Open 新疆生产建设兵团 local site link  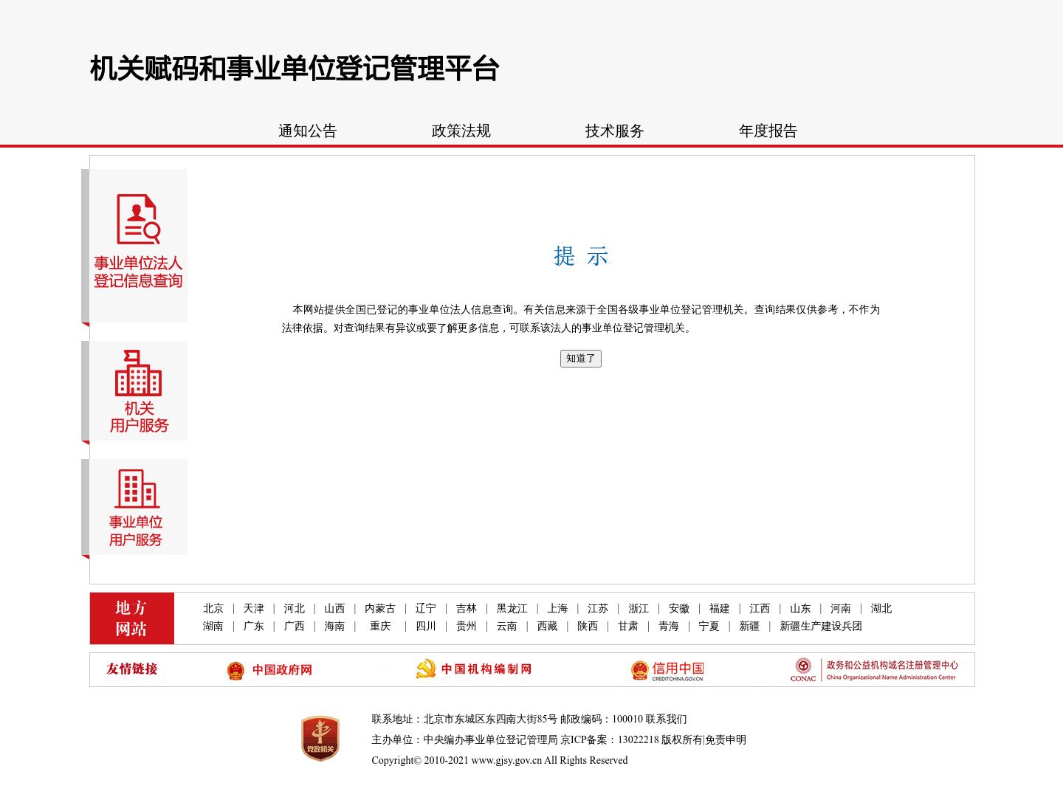tap(821, 627)
